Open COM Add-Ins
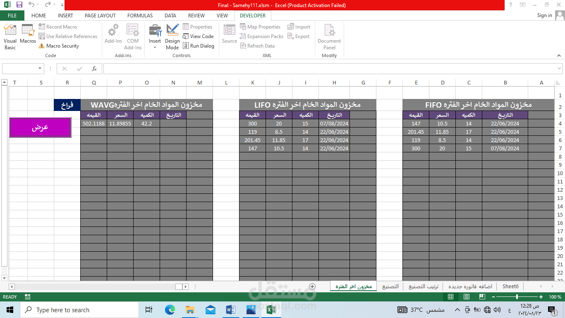The image size is (565, 318). pos(133,36)
